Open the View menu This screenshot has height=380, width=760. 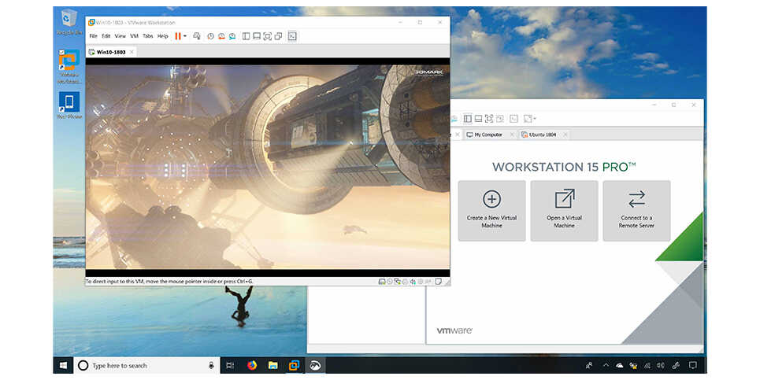point(120,36)
